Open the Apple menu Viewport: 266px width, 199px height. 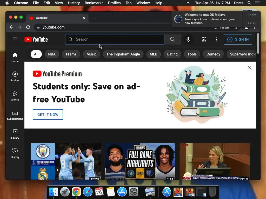7,3
